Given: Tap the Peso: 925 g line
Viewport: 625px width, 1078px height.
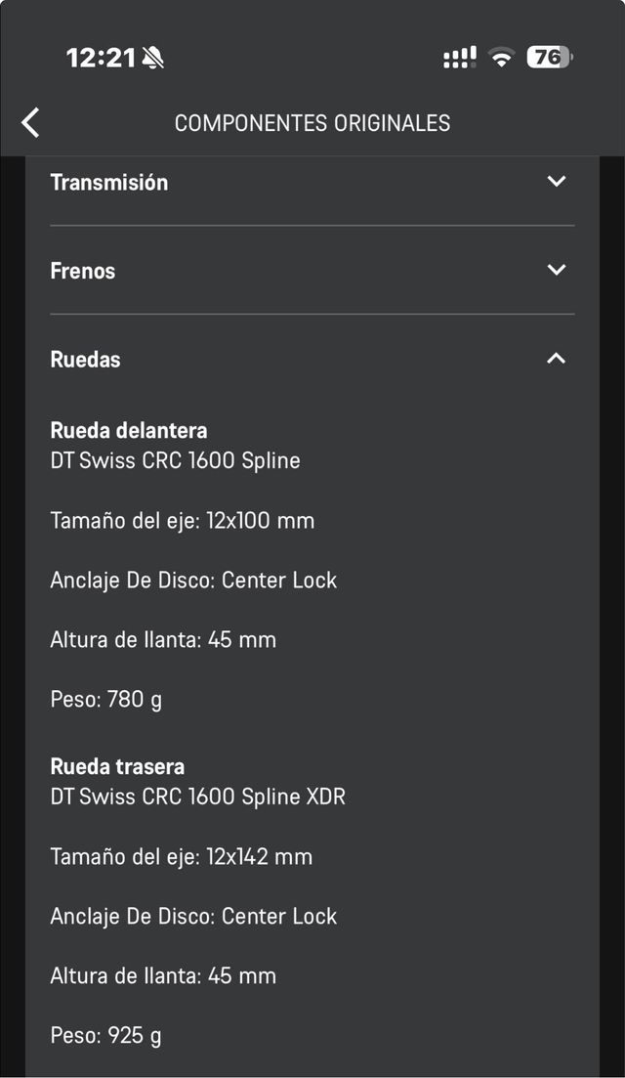Looking at the screenshot, I should (x=106, y=1036).
